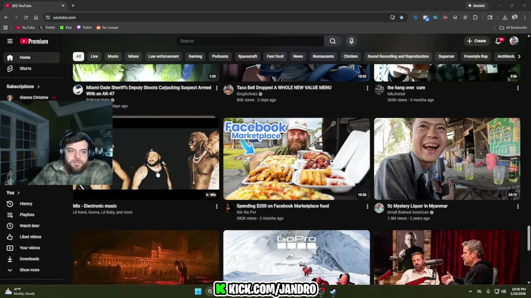Open the Twitch bookmark in bookmarks bar
The width and height of the screenshot is (531, 298).
(x=84, y=28)
